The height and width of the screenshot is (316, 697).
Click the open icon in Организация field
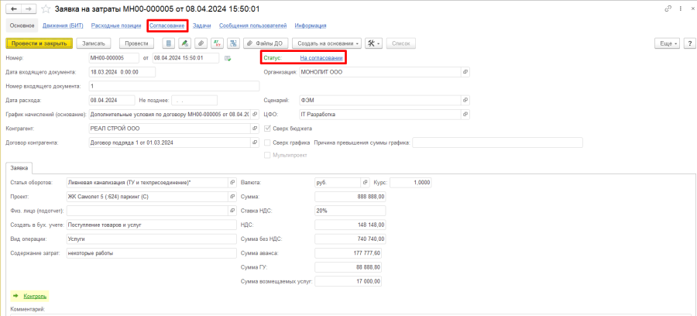point(465,72)
